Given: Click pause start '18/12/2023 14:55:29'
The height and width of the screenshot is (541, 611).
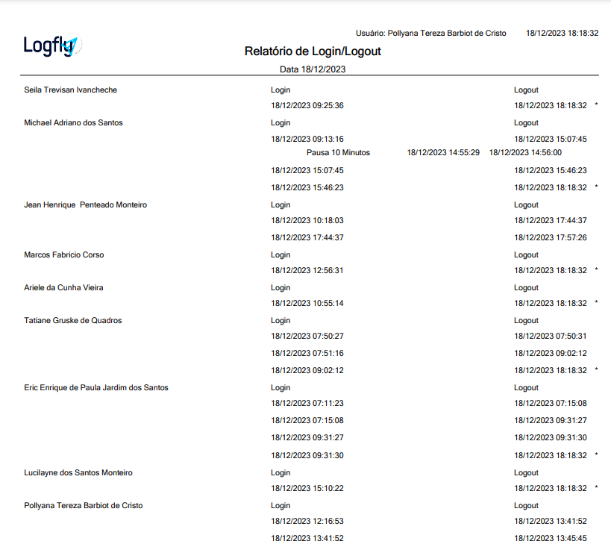Looking at the screenshot, I should [x=443, y=153].
